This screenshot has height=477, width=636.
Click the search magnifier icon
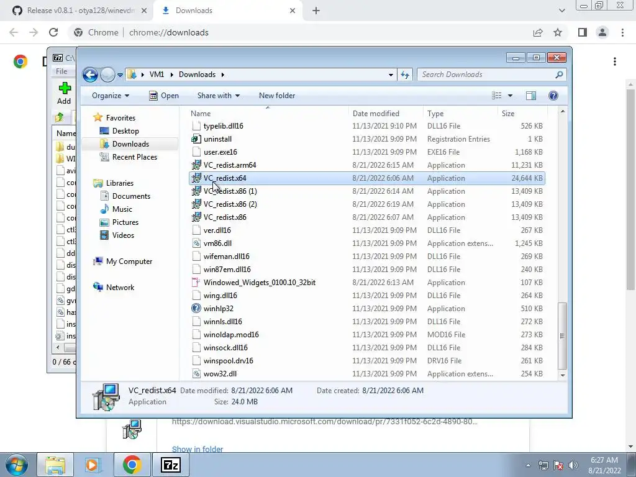tap(559, 75)
